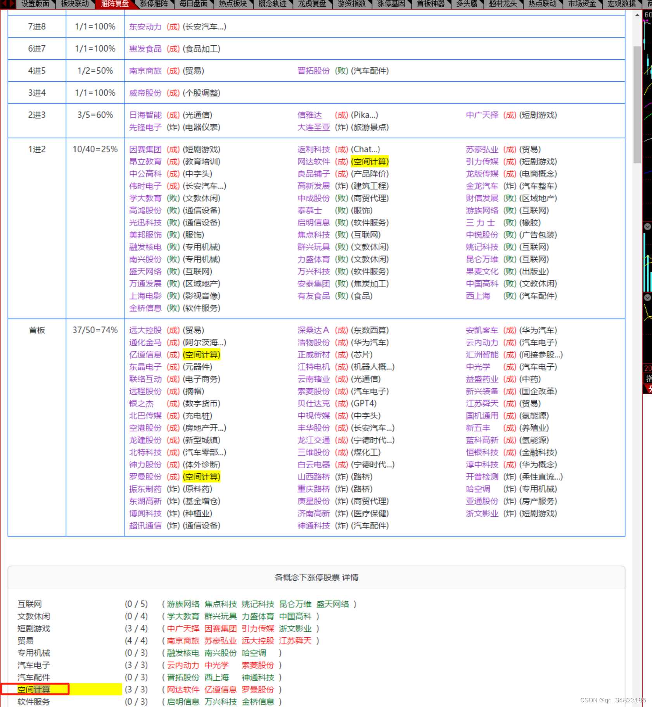Open stock 返利科技
Image resolution: width=652 pixels, height=707 pixels.
[314, 150]
